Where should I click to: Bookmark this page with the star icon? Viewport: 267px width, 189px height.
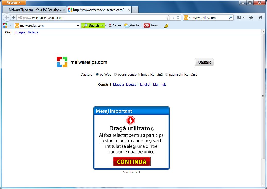[x=168, y=17]
